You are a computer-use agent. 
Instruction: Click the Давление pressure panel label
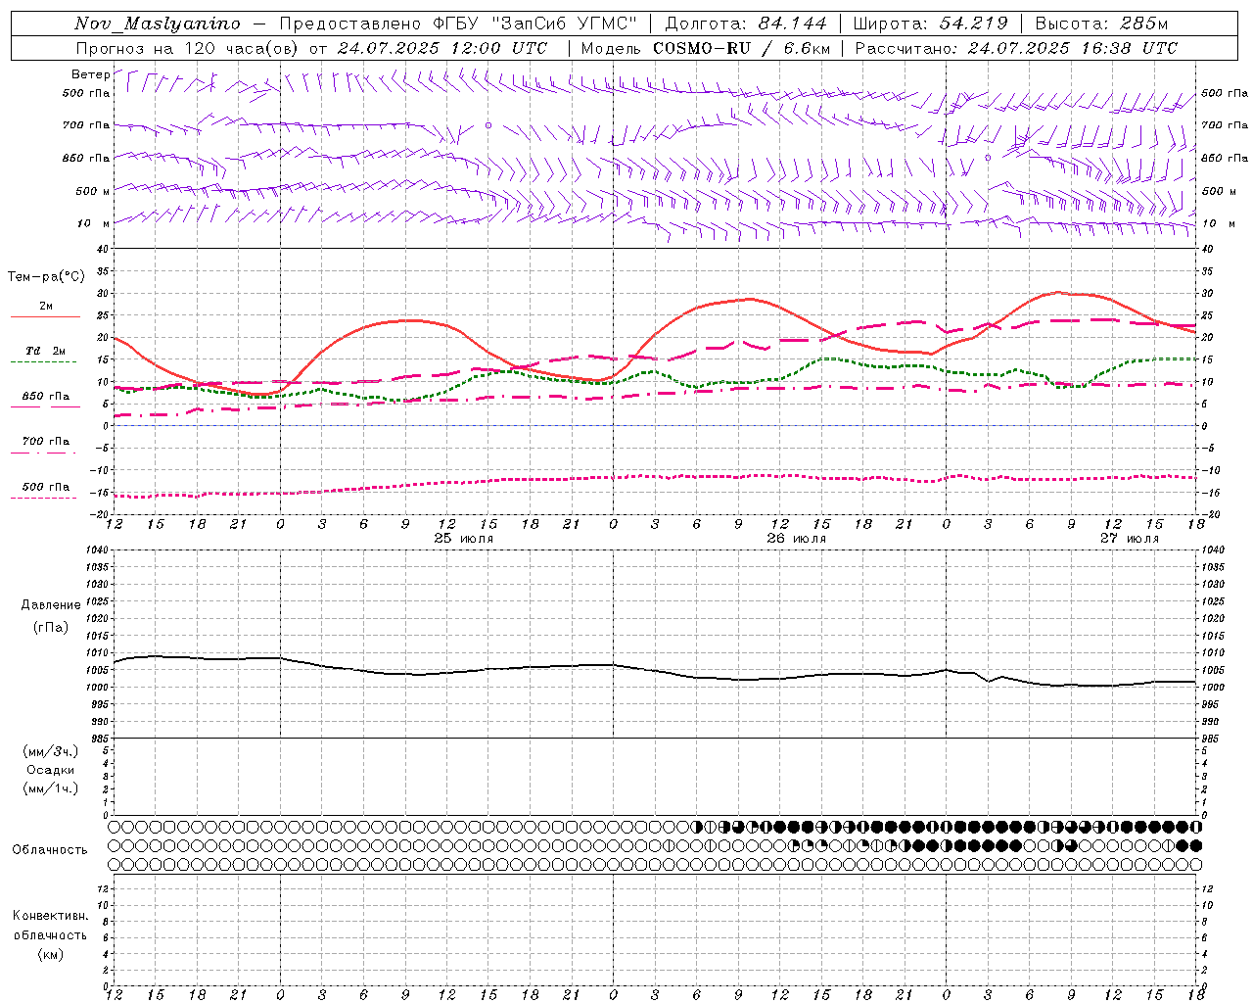[51, 604]
